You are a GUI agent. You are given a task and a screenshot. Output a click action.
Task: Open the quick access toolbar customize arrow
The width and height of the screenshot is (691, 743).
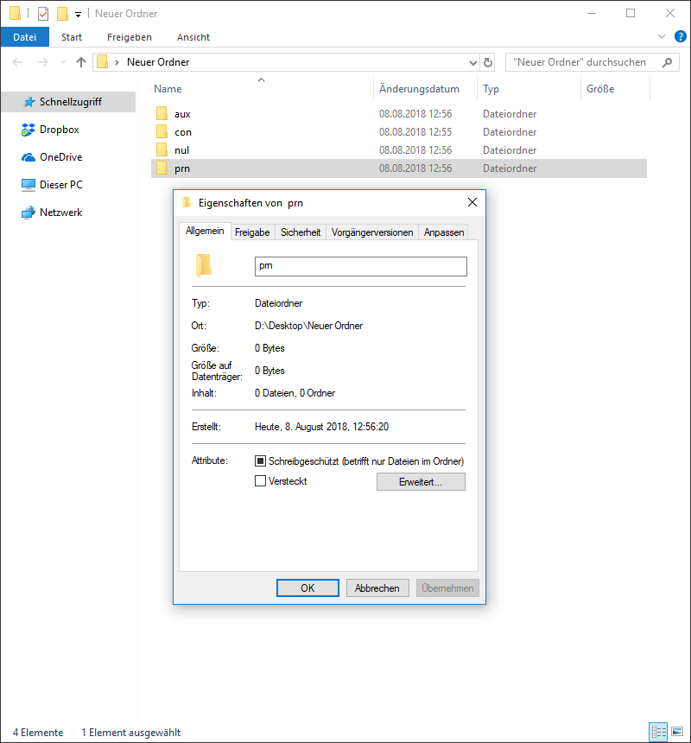click(78, 15)
